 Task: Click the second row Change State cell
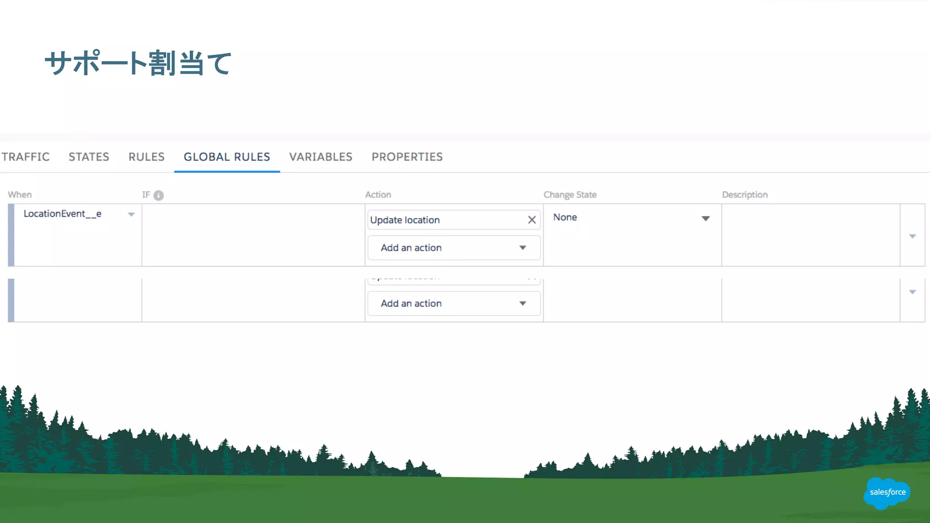(x=632, y=300)
